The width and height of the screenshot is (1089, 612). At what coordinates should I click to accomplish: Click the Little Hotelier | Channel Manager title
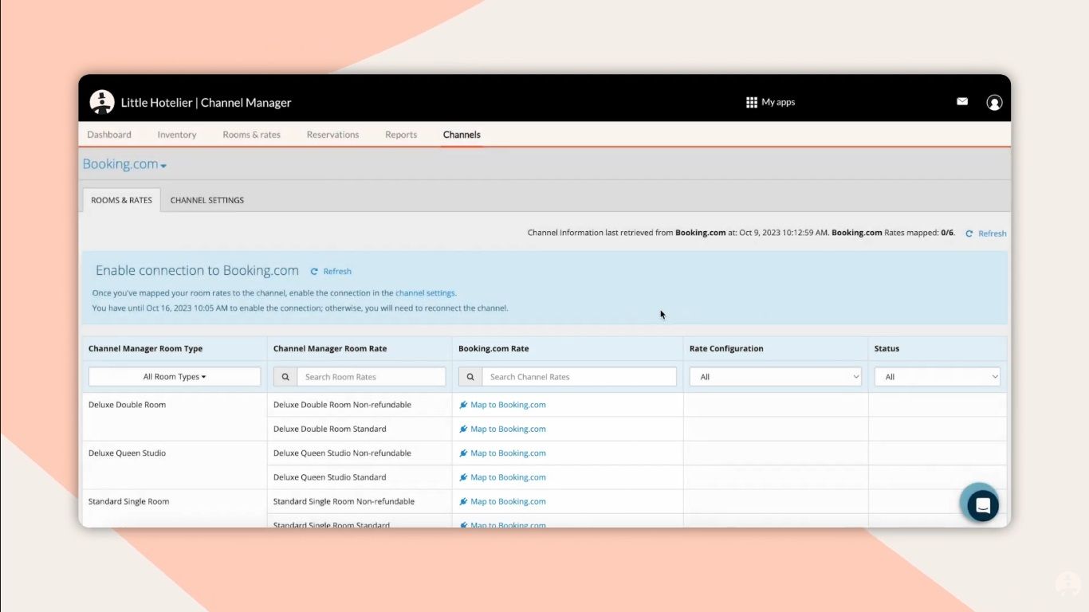206,102
